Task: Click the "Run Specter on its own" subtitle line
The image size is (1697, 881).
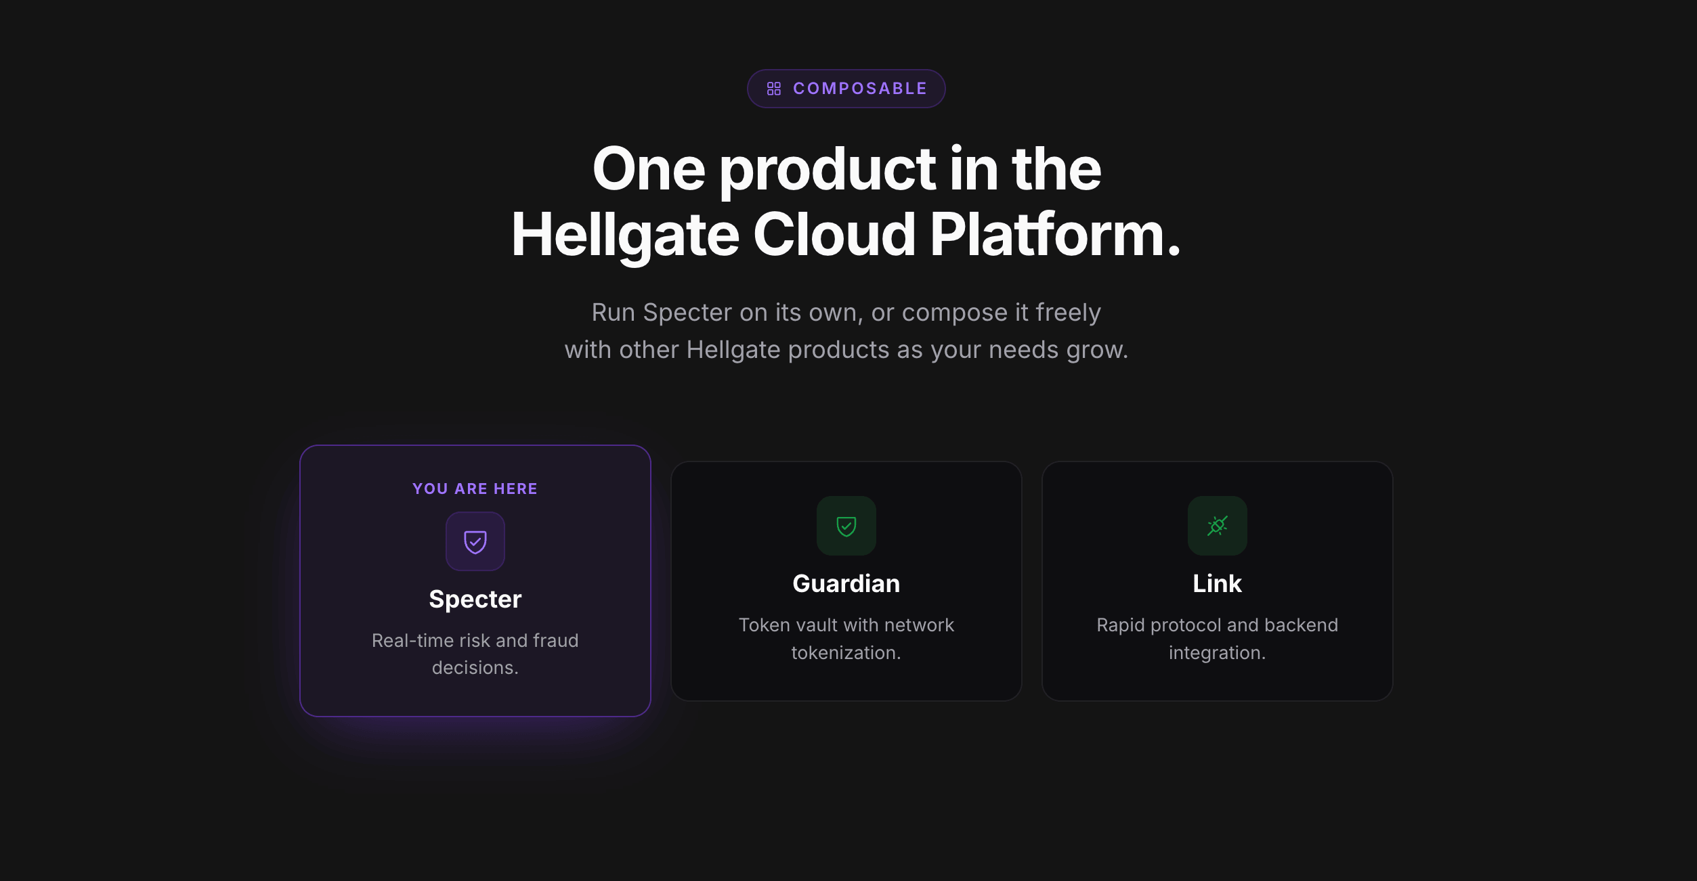Action: coord(846,313)
